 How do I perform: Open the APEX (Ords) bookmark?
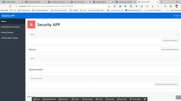pos(4,10)
